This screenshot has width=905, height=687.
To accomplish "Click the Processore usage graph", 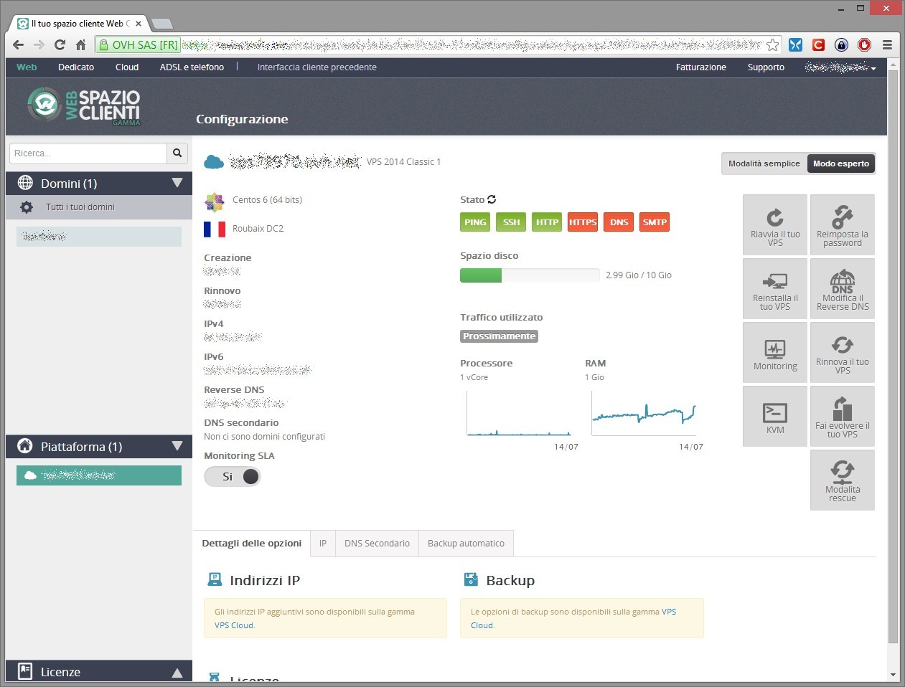I will (519, 414).
